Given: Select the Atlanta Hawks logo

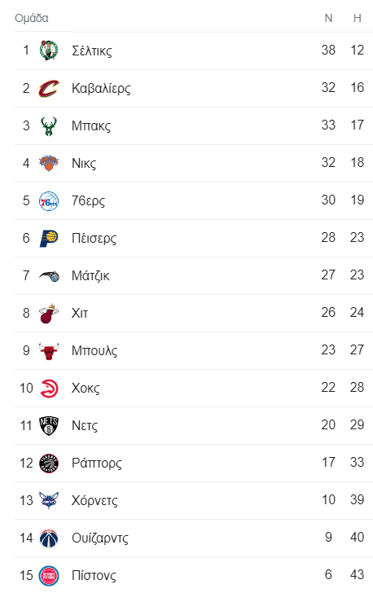Looking at the screenshot, I should coord(49,388).
